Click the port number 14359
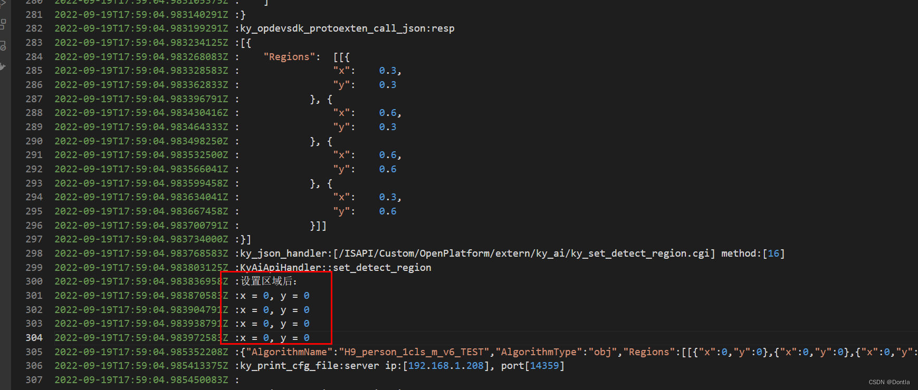 coord(544,366)
